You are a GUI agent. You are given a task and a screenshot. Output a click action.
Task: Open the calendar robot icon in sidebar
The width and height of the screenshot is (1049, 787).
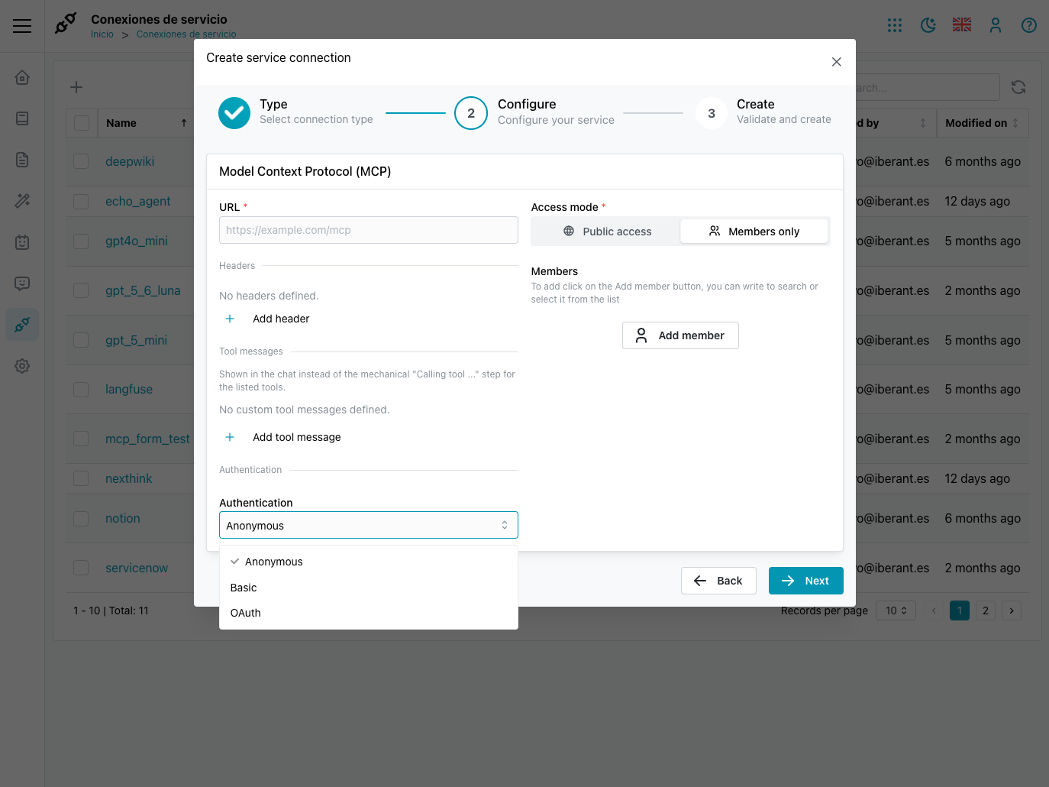click(22, 242)
